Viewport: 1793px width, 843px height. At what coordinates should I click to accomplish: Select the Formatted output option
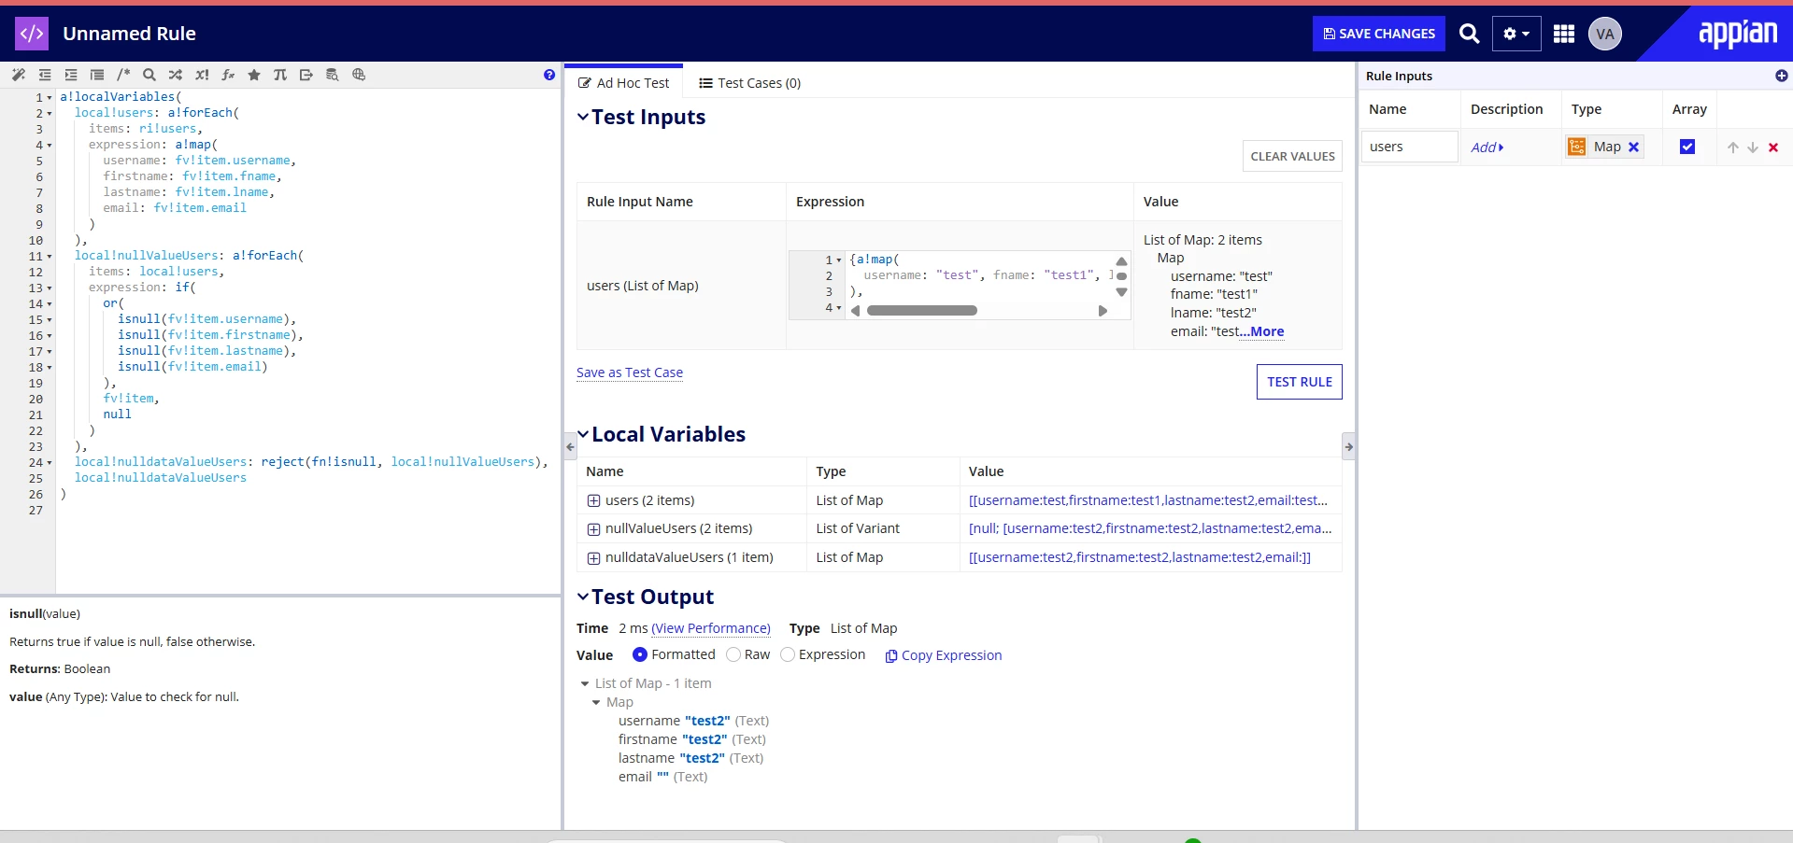[640, 654]
